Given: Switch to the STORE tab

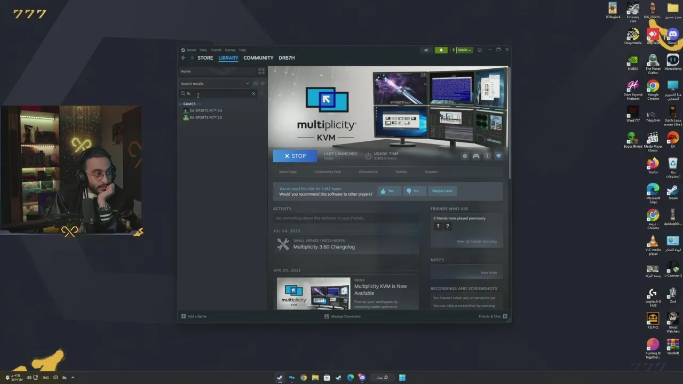Looking at the screenshot, I should 205,58.
